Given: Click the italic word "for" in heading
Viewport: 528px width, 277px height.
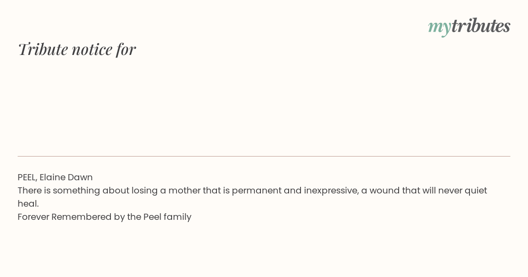Looking at the screenshot, I should pyautogui.click(x=126, y=49).
